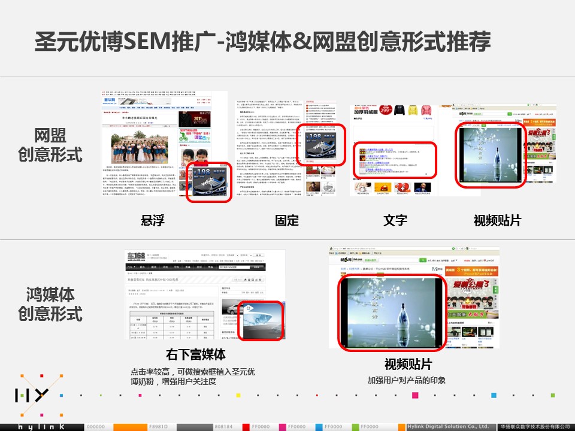
Task: Click the floating sneaker ad in first screenshot
Action: coord(208,180)
